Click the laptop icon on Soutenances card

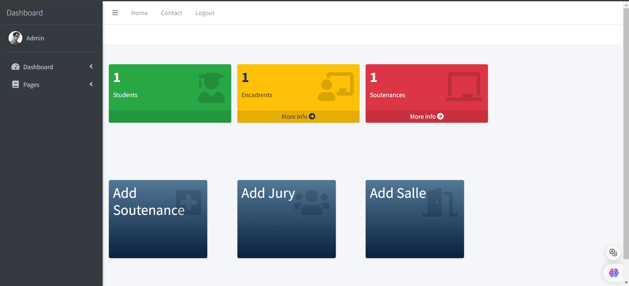pyautogui.click(x=464, y=87)
